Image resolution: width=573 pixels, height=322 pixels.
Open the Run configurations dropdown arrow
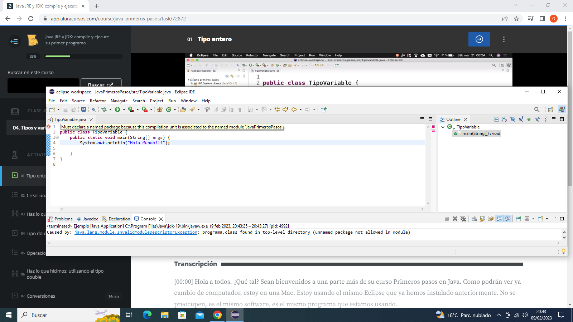[x=124, y=109]
